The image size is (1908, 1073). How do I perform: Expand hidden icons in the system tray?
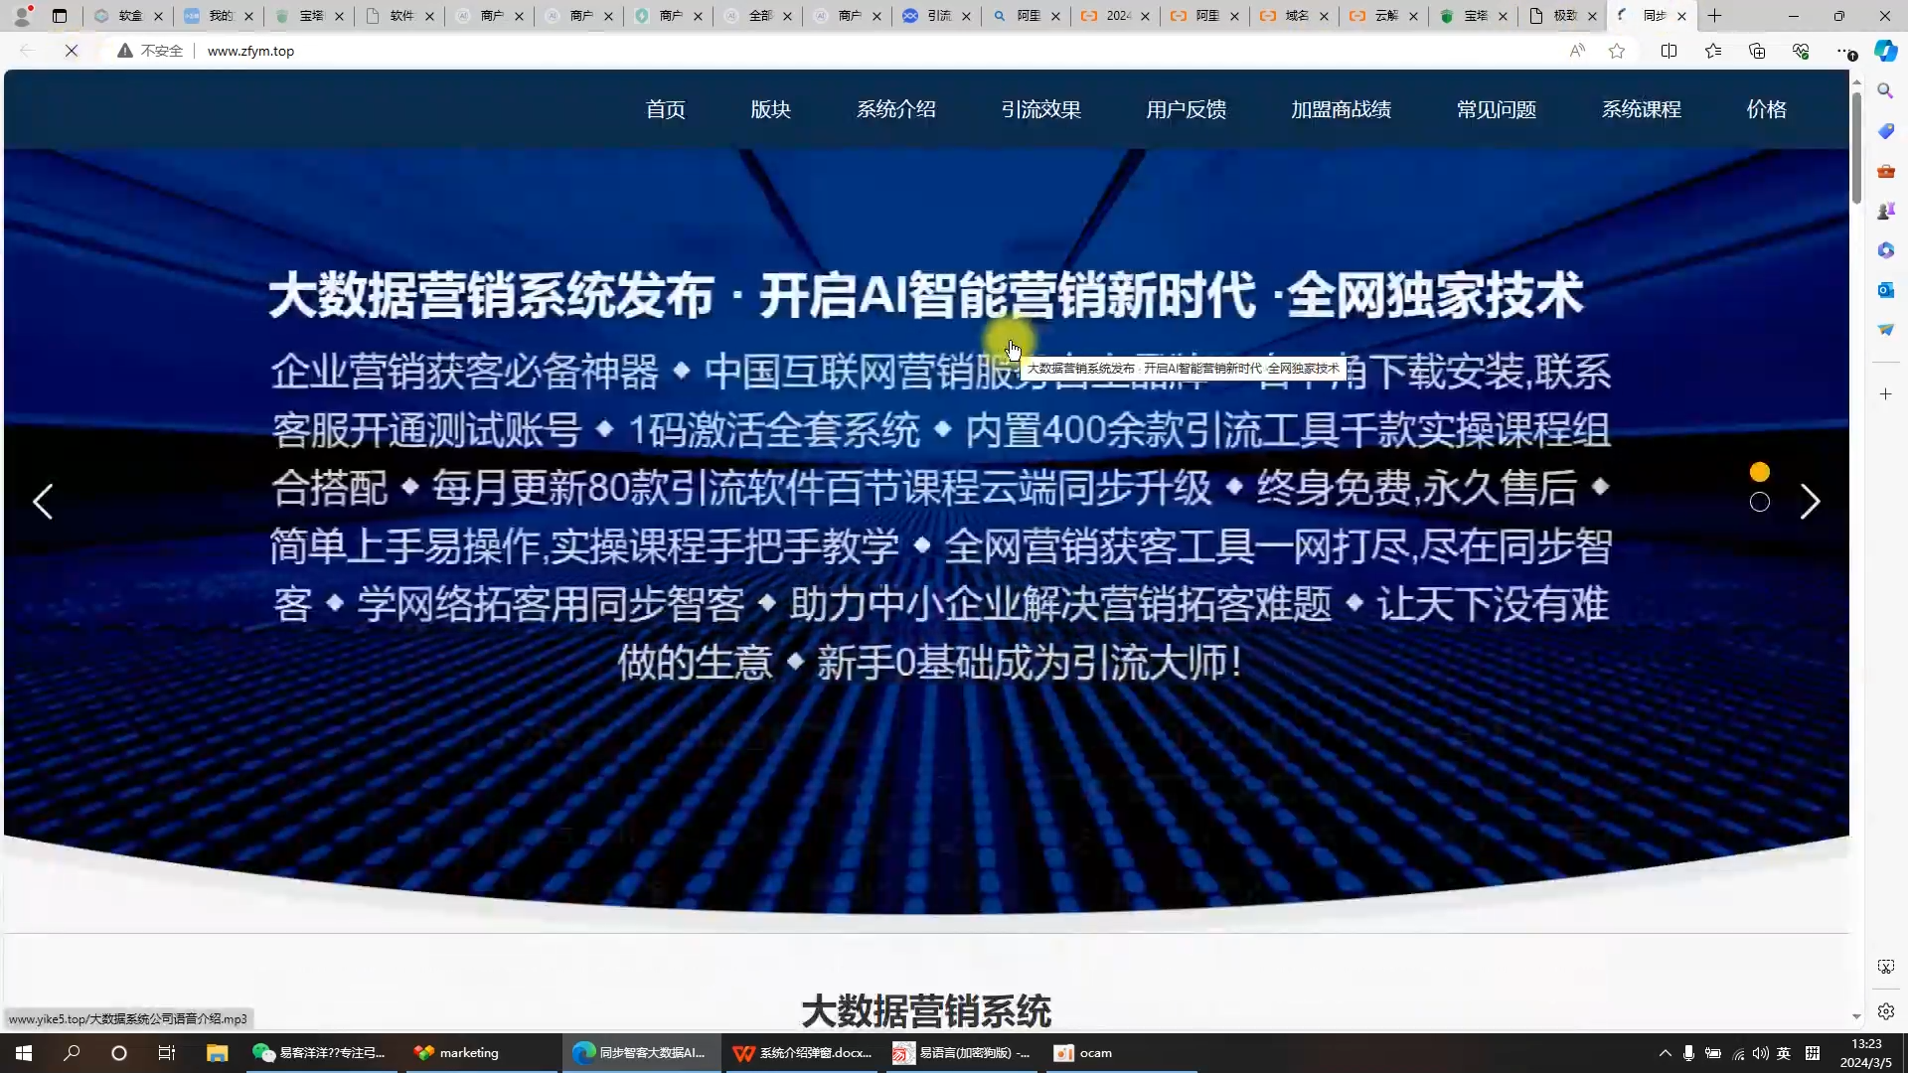[x=1666, y=1054]
